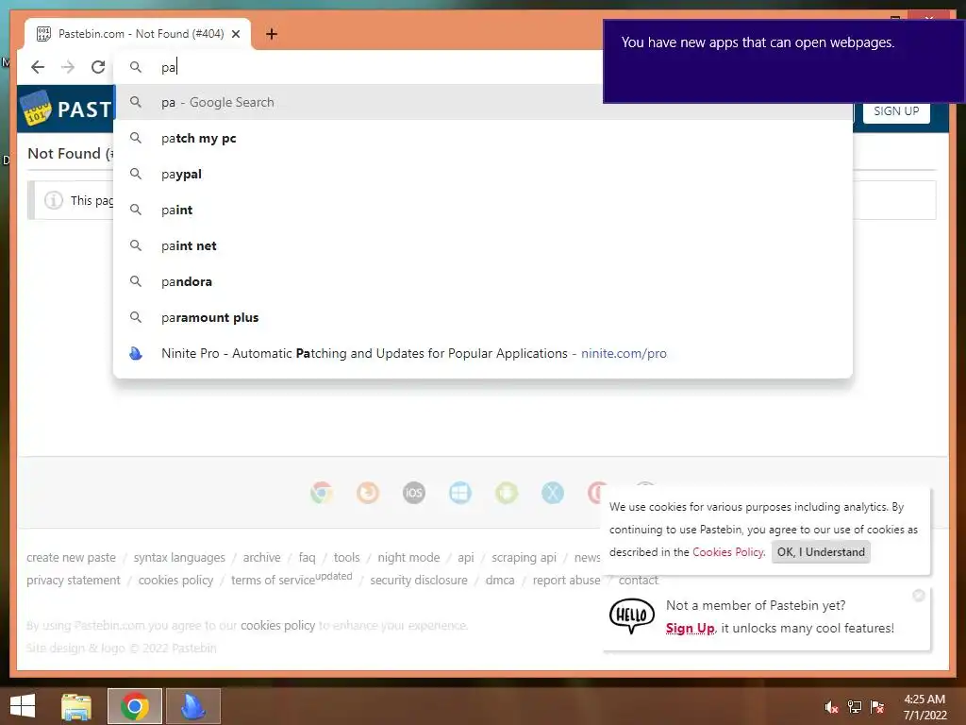This screenshot has height=725, width=966.
Task: Open the Windows Start menu
Action: point(23,706)
